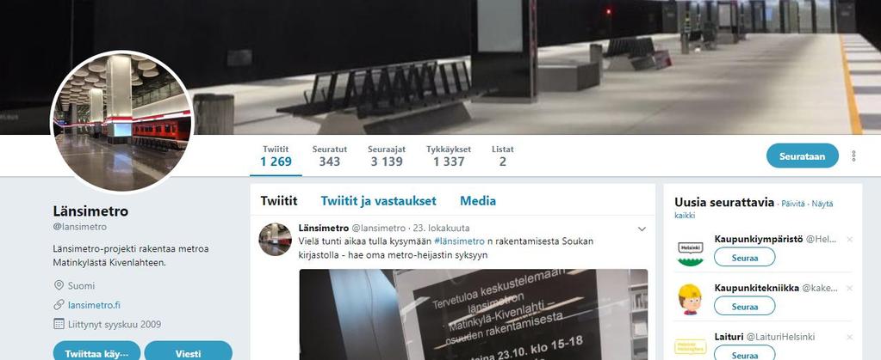The height and width of the screenshot is (360, 881).
Task: Open the large Länsimetro profile picture
Action: [122, 122]
